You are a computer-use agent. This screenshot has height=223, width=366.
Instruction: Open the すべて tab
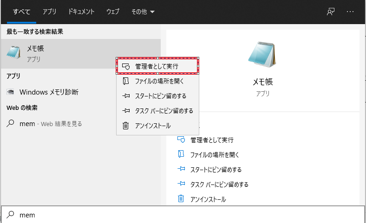pos(21,12)
